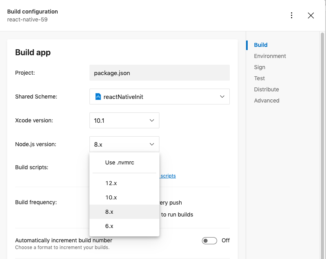326x259 pixels.
Task: Select the Use .nvmrc option
Action: coord(124,162)
